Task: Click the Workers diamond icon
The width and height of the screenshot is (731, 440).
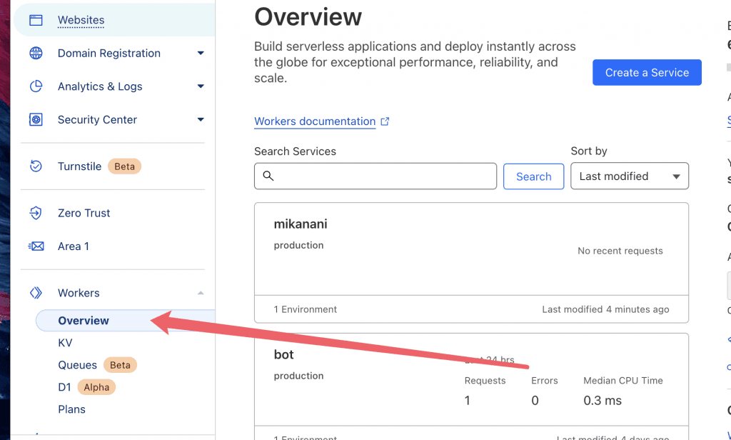Action: pos(36,293)
